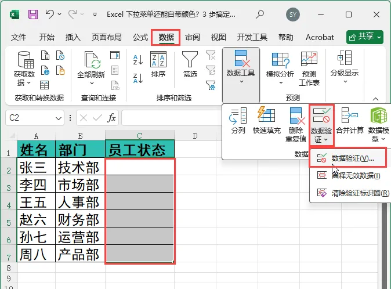This screenshot has height=289, width=391.
Task: Select column A header
Action: (36, 136)
